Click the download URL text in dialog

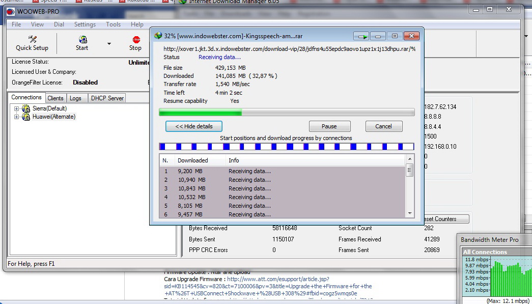pyautogui.click(x=289, y=49)
